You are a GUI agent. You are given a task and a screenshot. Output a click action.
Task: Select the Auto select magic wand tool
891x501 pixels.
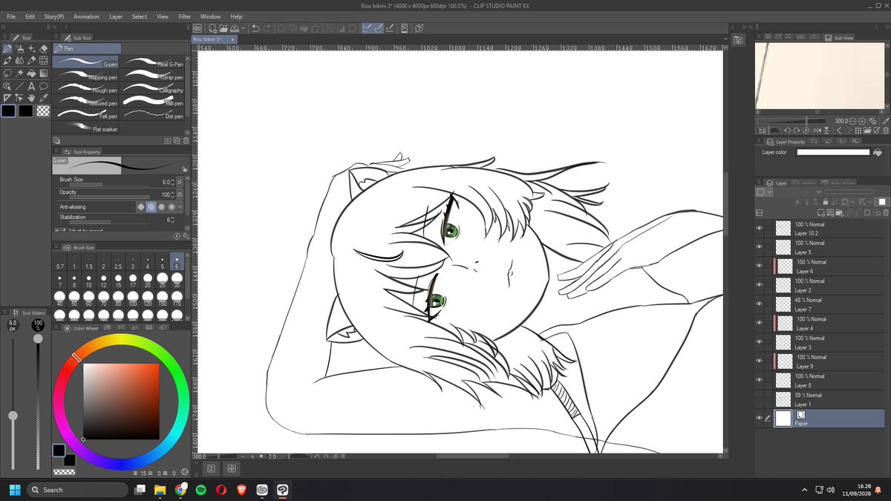tap(20, 73)
